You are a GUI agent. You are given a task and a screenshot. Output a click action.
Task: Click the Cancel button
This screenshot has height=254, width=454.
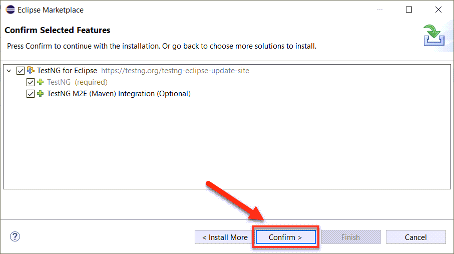416,237
